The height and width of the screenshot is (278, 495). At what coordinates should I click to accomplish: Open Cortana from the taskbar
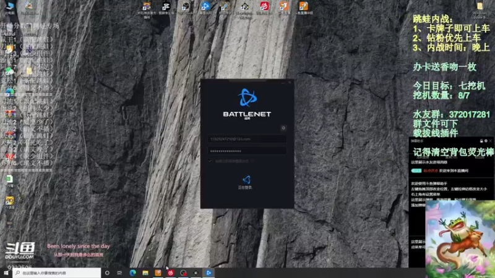click(x=107, y=273)
